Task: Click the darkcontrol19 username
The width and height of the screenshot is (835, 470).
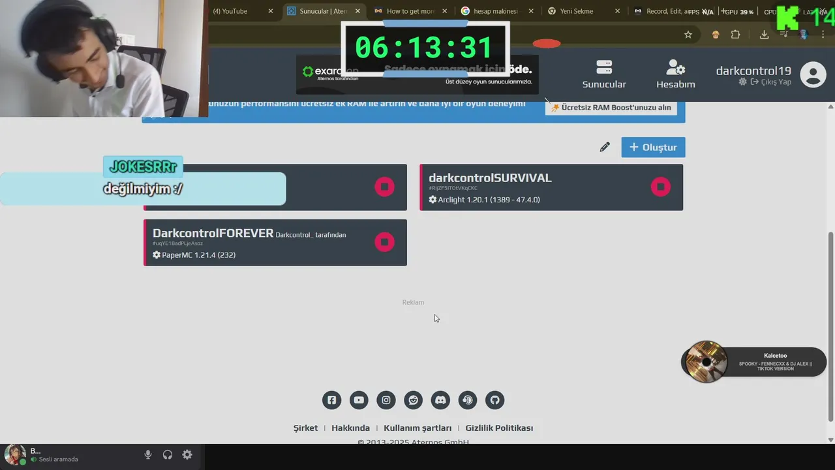Action: 753,70
